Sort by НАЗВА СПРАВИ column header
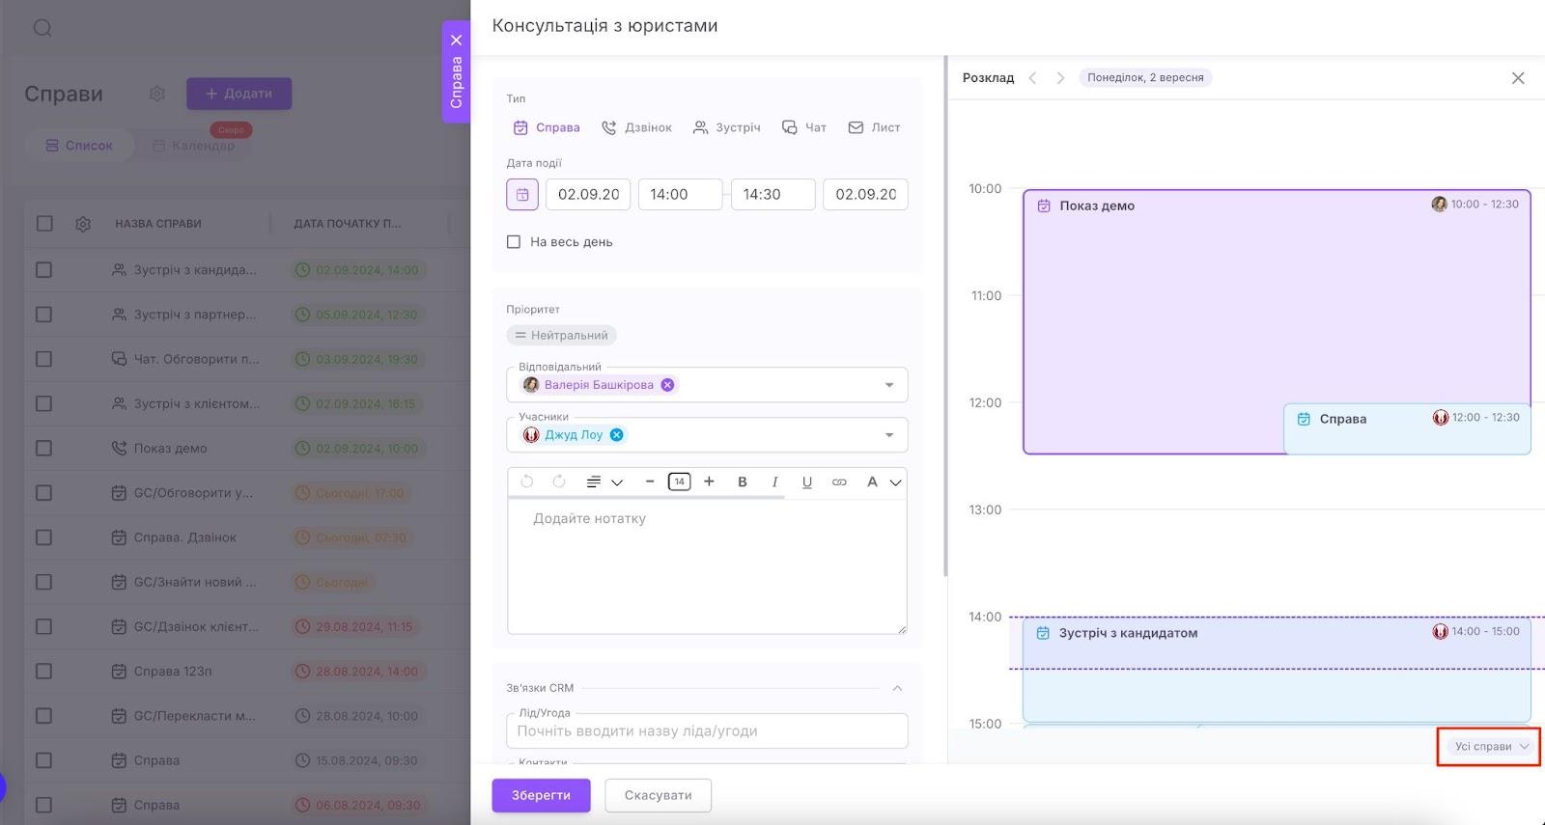 [158, 224]
